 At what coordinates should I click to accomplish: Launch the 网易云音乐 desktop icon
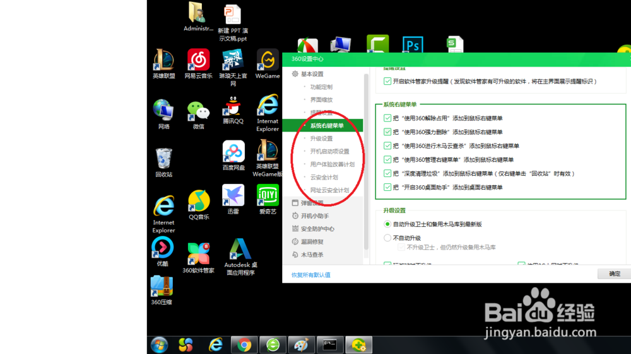[x=198, y=64]
